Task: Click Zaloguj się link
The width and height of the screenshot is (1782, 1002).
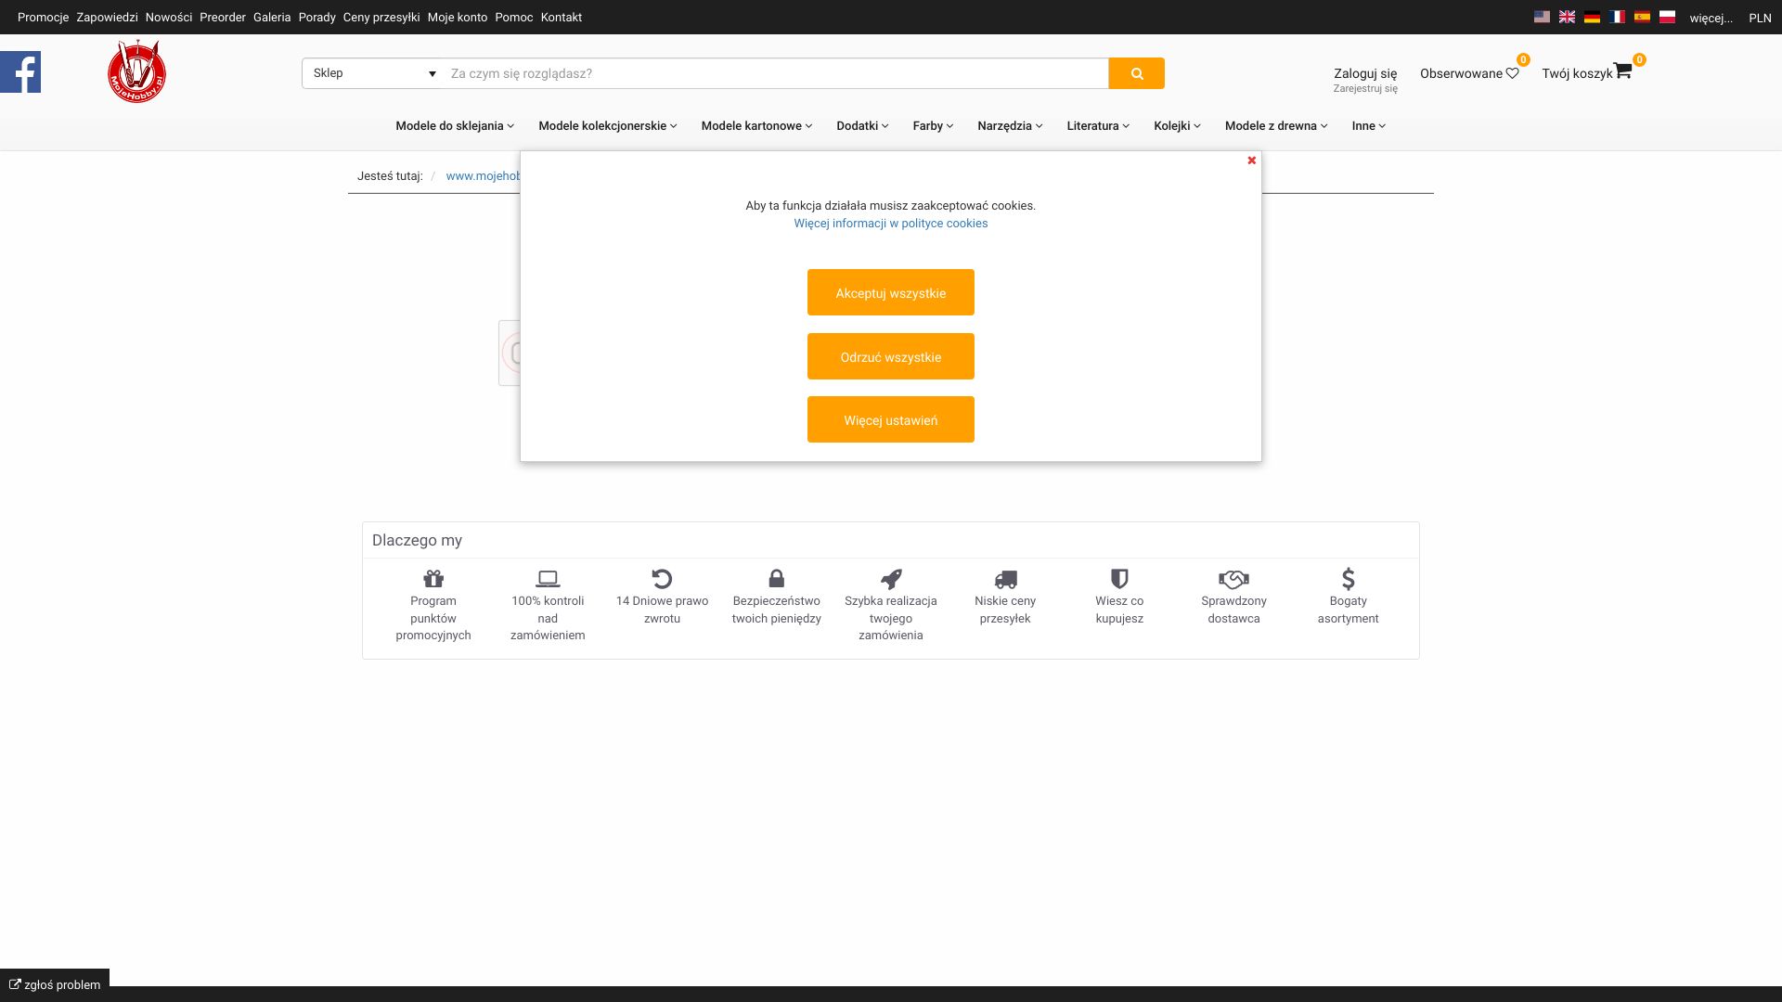Action: click(x=1365, y=73)
